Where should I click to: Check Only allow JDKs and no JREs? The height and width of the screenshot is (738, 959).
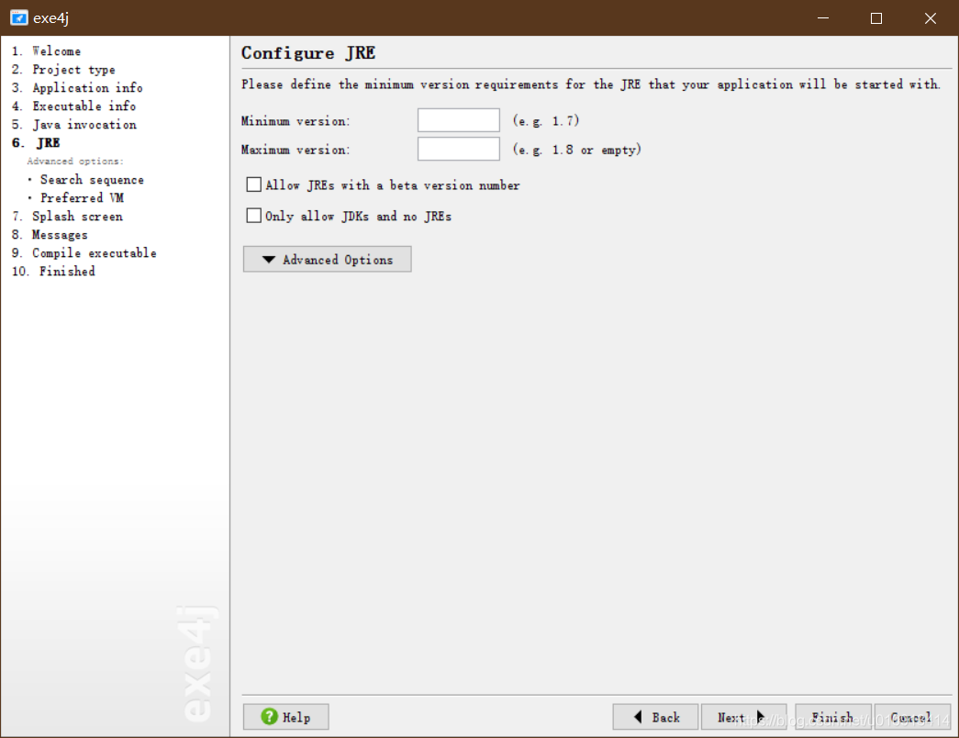pos(254,216)
